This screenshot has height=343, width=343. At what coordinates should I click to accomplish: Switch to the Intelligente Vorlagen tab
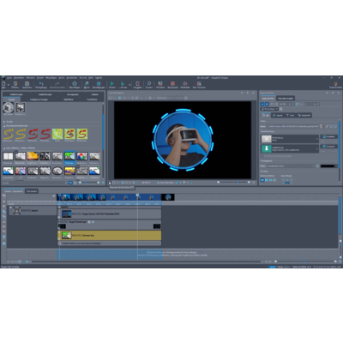coord(39,99)
